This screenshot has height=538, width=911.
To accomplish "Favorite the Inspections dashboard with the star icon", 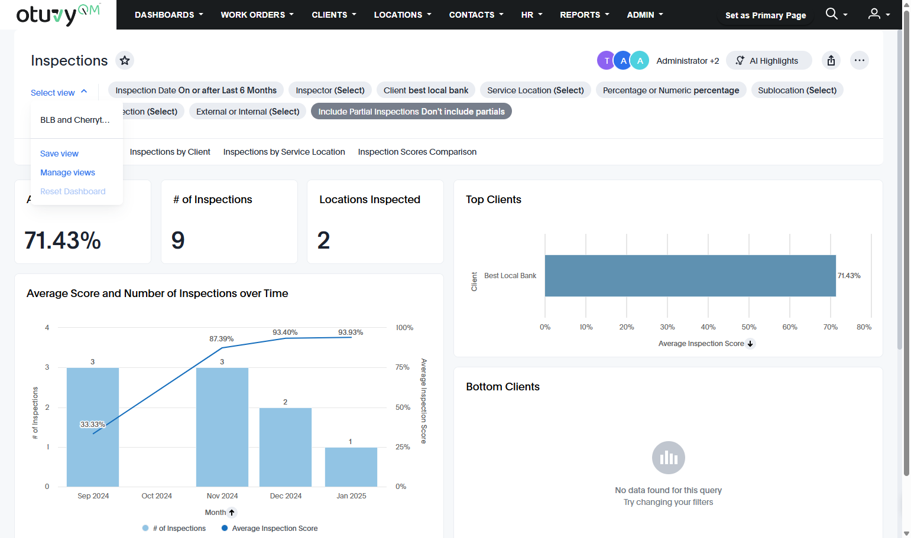I will 124,60.
